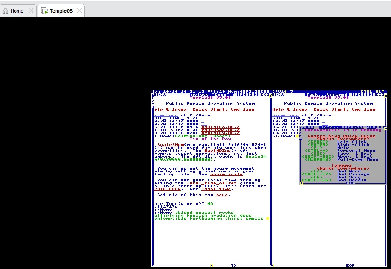Screen dimensions: 391x269
Task: Close left terminal with its [X]
Action: tap(264, 95)
